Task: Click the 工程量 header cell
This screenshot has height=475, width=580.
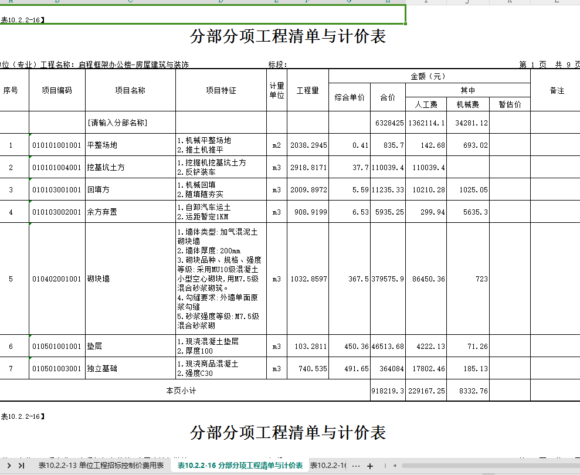Action: coord(308,90)
